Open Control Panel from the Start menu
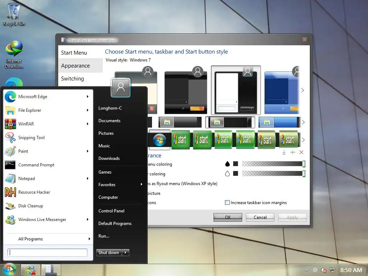This screenshot has height=276, width=368. click(111, 211)
